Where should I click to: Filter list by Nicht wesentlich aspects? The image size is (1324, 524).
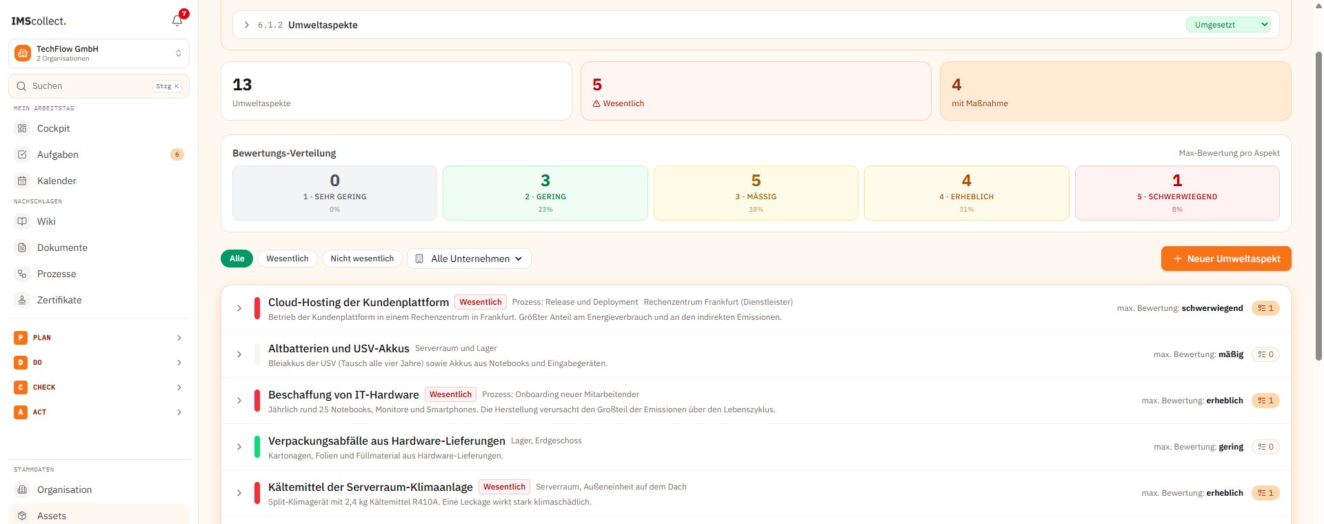pyautogui.click(x=362, y=259)
